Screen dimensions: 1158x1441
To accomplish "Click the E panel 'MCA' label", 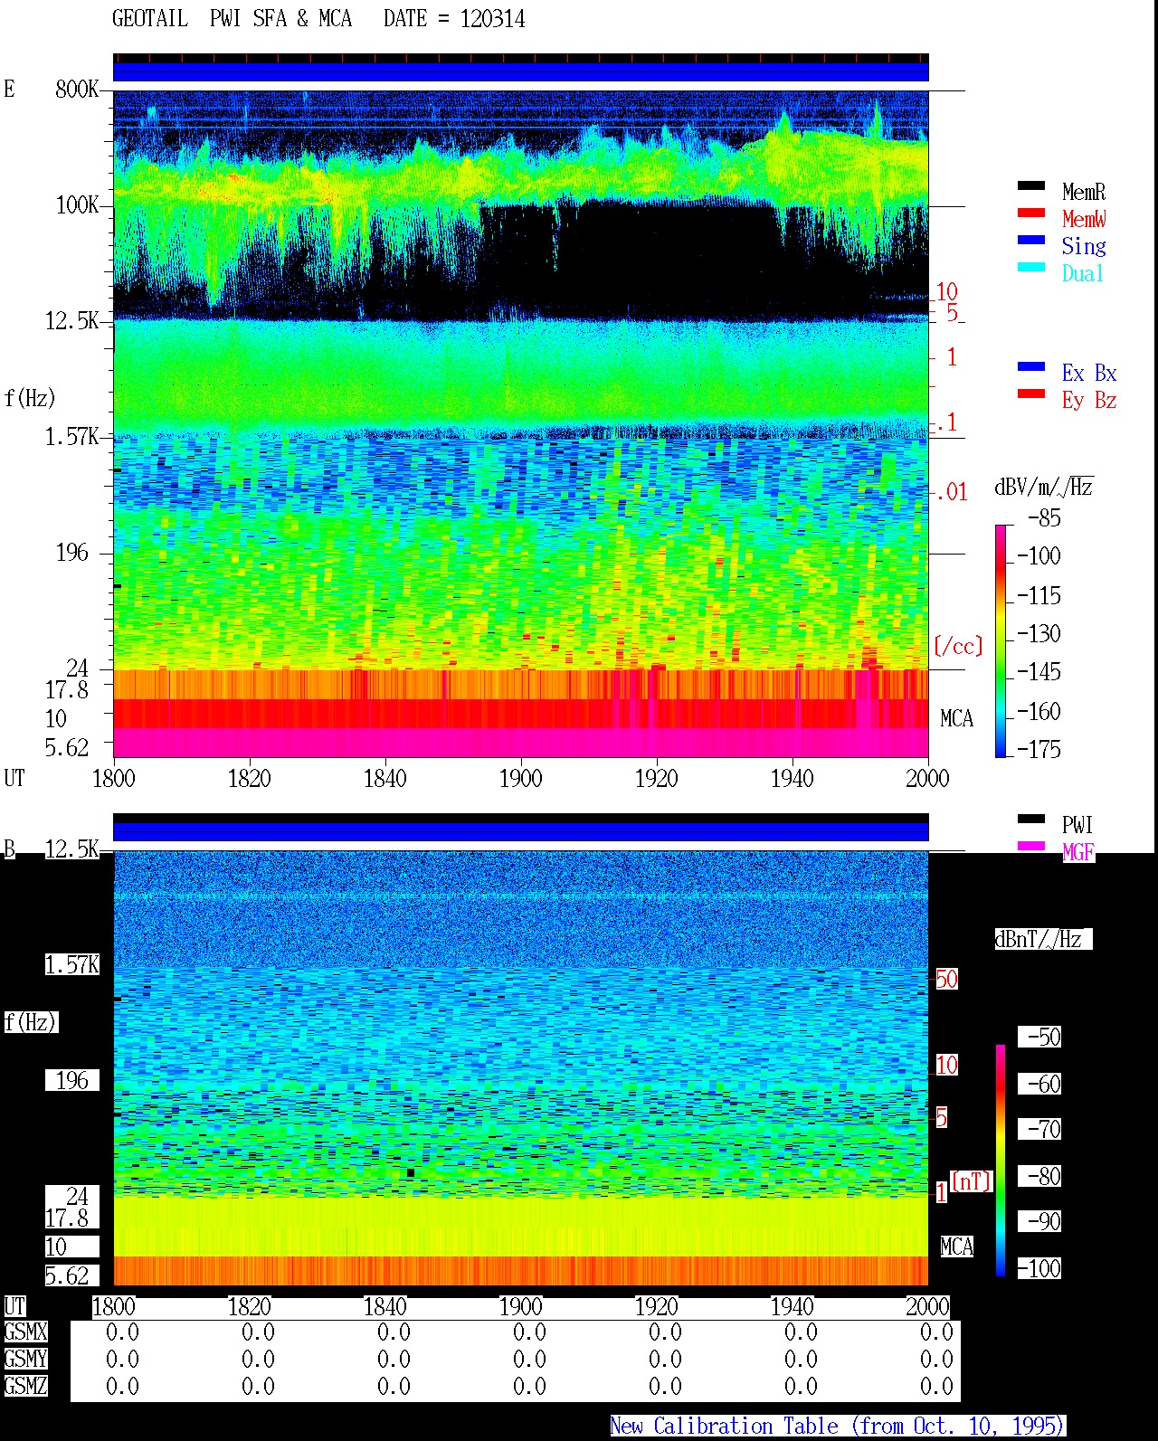I will [956, 718].
